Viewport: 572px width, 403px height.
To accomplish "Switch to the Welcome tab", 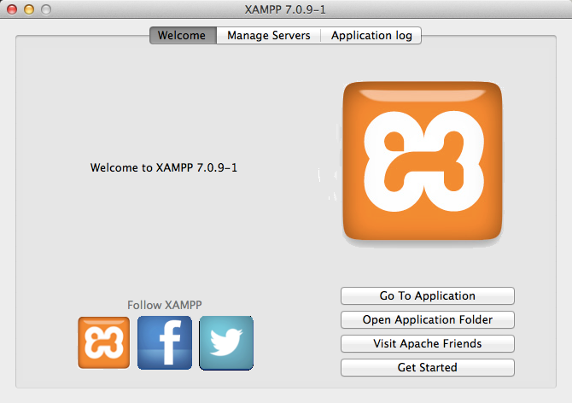I will [184, 35].
